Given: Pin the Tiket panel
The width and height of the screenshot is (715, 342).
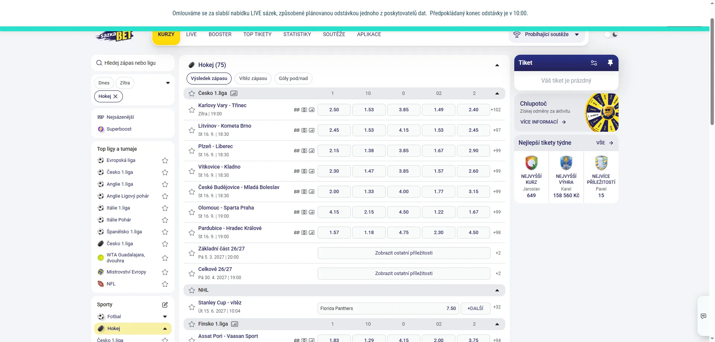Looking at the screenshot, I should point(610,63).
